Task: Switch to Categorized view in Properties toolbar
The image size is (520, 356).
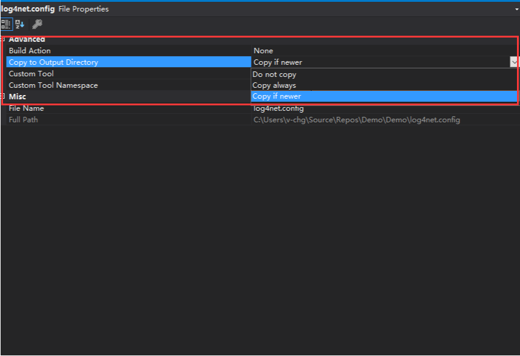Action: (7, 24)
